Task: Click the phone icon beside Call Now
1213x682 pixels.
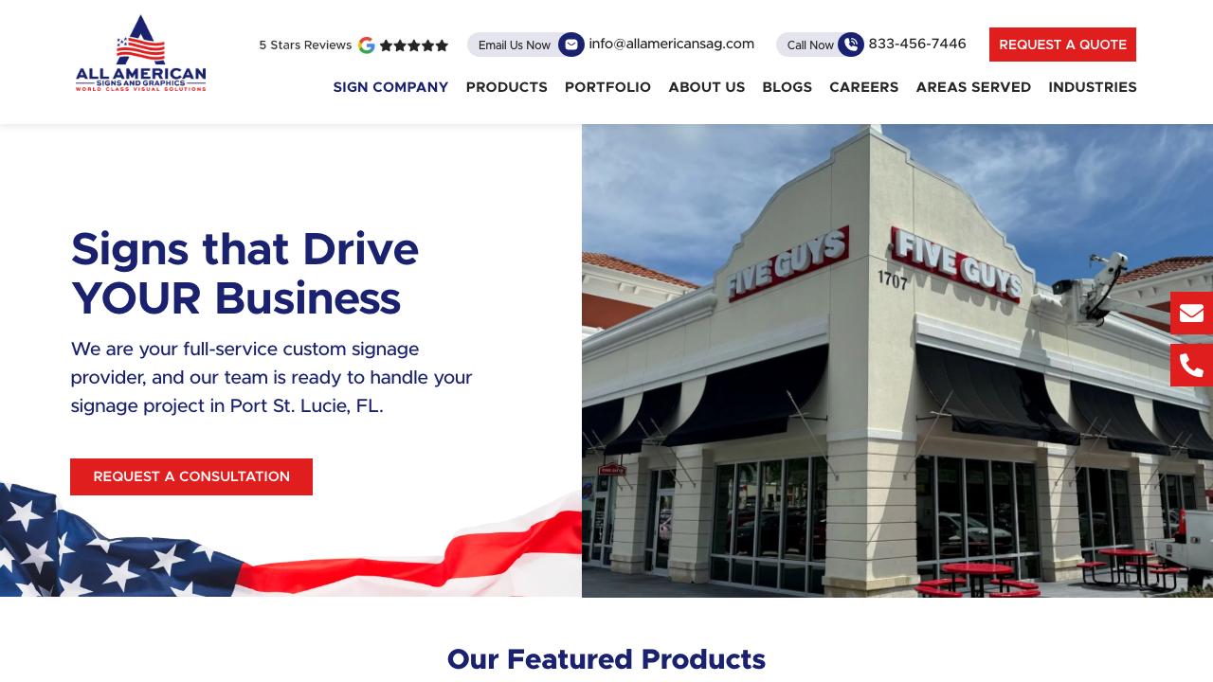Action: [x=851, y=45]
